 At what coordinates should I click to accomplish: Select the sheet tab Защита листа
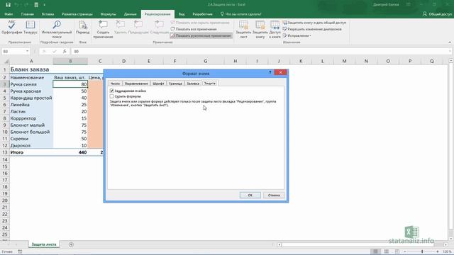pyautogui.click(x=44, y=244)
